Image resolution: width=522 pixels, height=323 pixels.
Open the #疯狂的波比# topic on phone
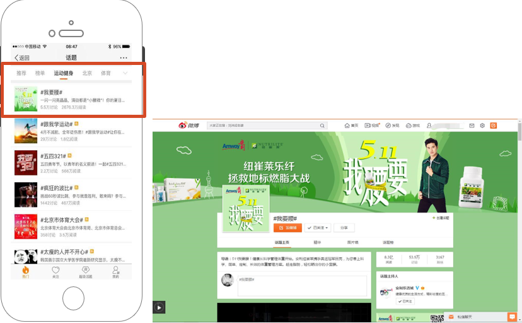coord(57,188)
